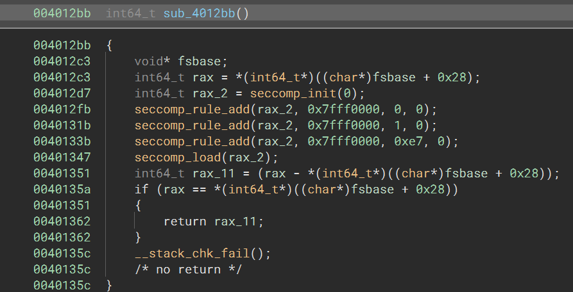573x292 pixels.
Task: Click the int64_t return type in header
Action: click(130, 13)
